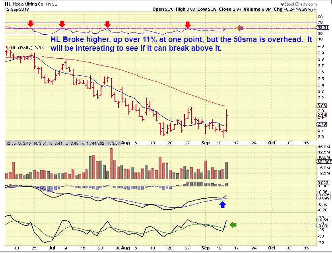Click C: 3.49 in the data readout
332x253 pixels.
[x=72, y=143]
